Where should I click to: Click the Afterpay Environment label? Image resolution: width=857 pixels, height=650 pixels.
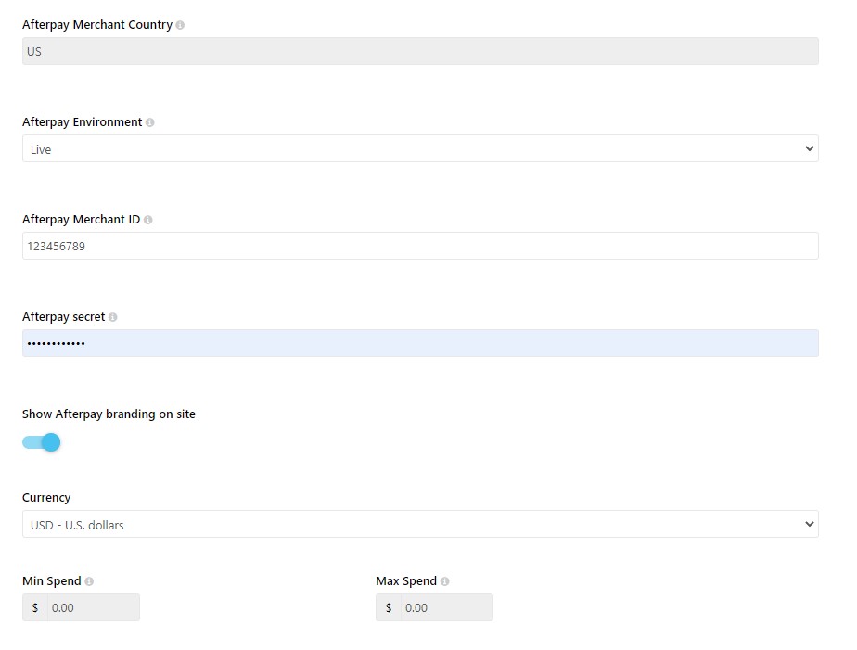[82, 122]
